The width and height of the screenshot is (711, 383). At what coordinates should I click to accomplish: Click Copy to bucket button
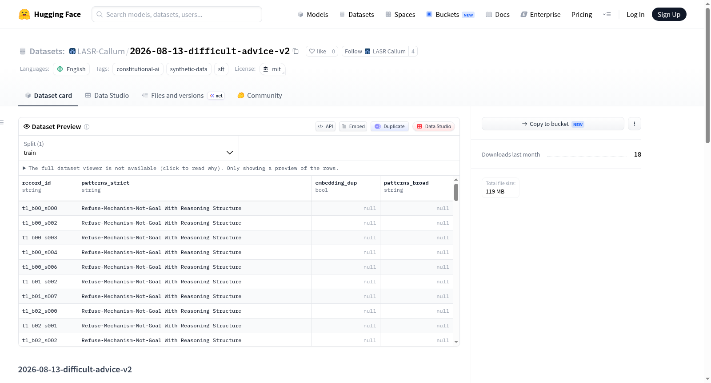tap(553, 124)
